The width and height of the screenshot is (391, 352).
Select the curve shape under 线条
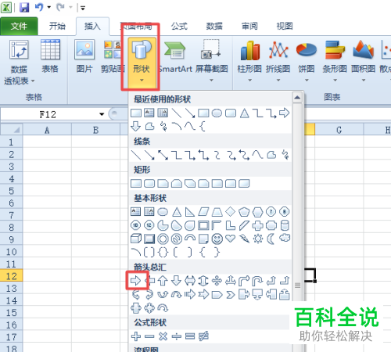click(x=257, y=155)
